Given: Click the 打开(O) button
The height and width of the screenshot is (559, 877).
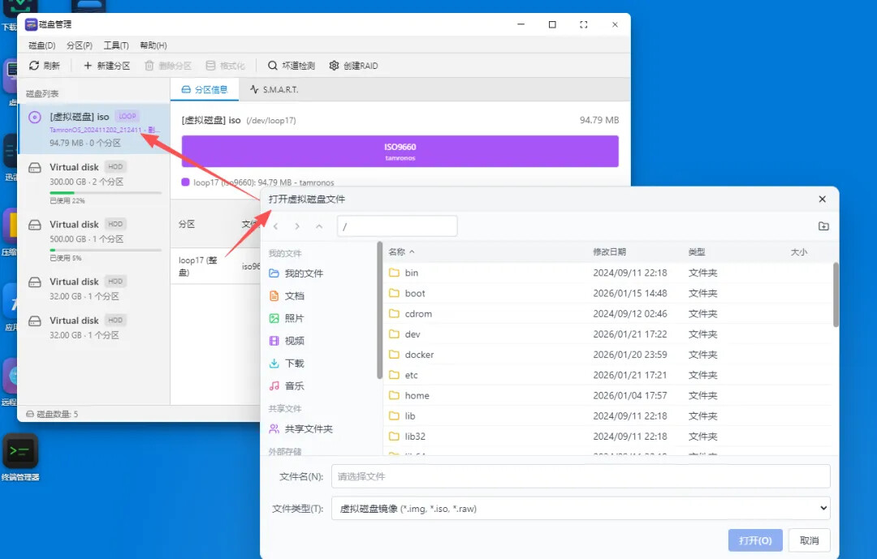Looking at the screenshot, I should pyautogui.click(x=755, y=540).
